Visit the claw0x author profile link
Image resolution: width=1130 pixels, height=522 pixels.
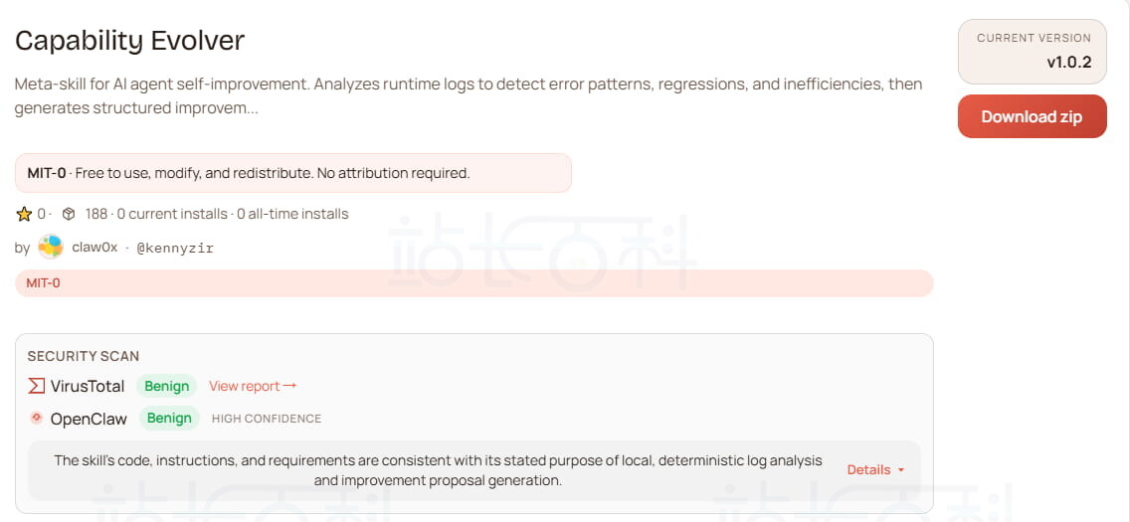94,248
